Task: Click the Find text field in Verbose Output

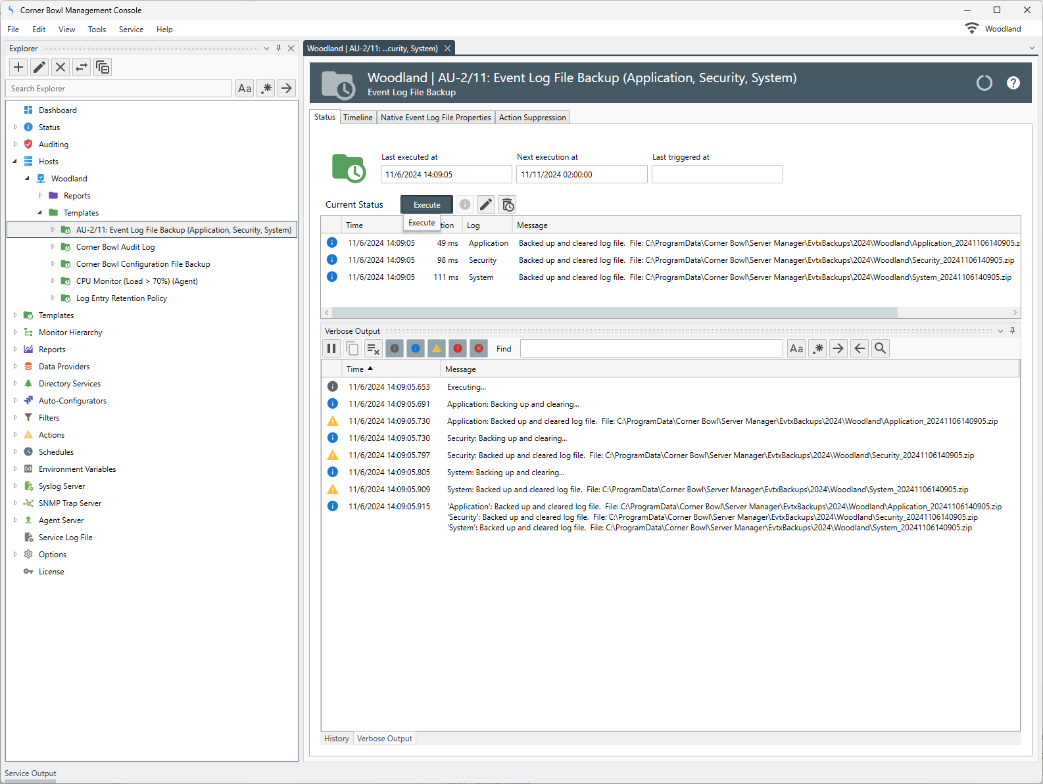Action: pyautogui.click(x=651, y=349)
